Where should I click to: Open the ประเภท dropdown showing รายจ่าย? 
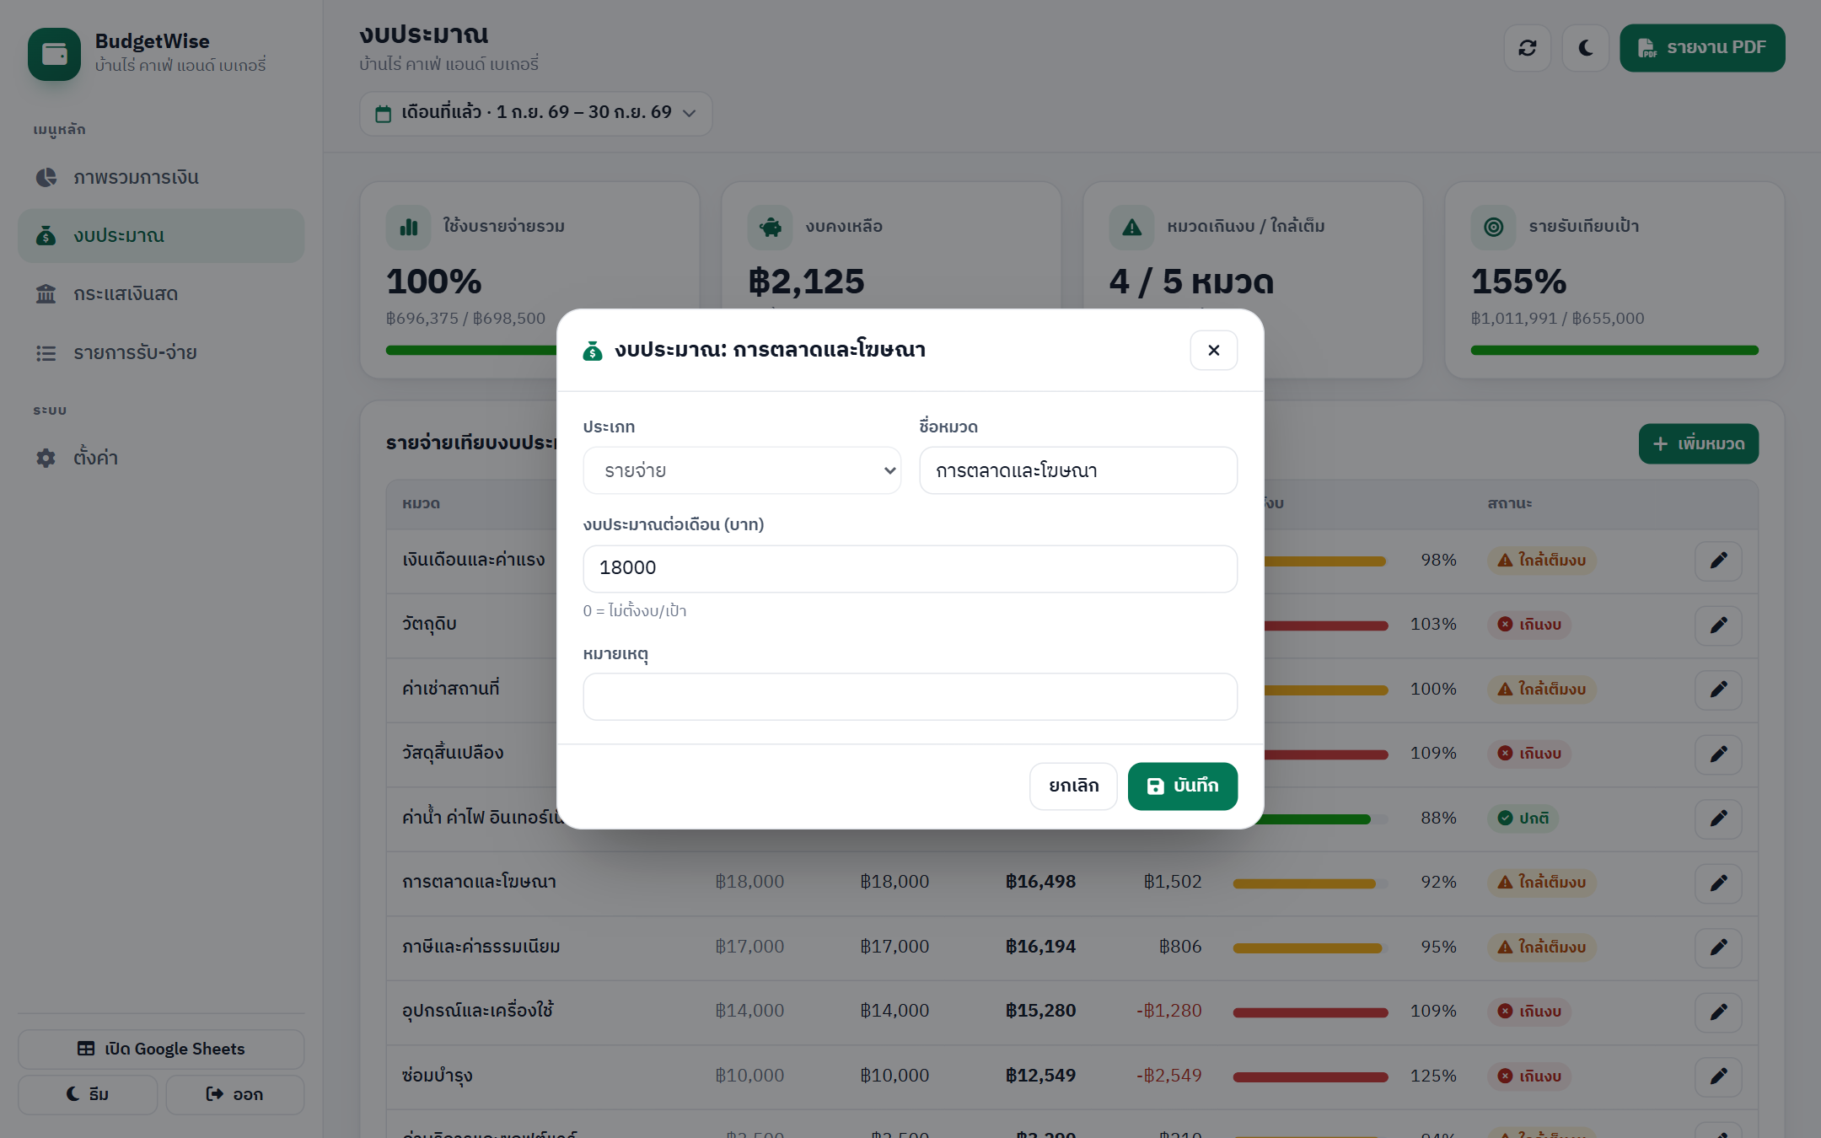click(x=742, y=470)
